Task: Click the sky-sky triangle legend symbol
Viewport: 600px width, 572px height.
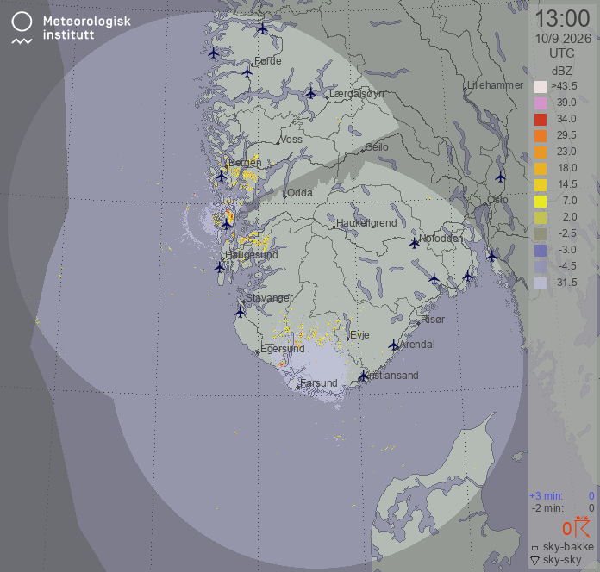Action: 535,561
